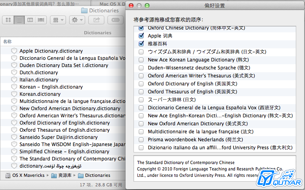Image resolution: width=305 pixels, height=190 pixels.
Task: Click the Dictionaries folder icon in path bar
Action: click(x=80, y=175)
